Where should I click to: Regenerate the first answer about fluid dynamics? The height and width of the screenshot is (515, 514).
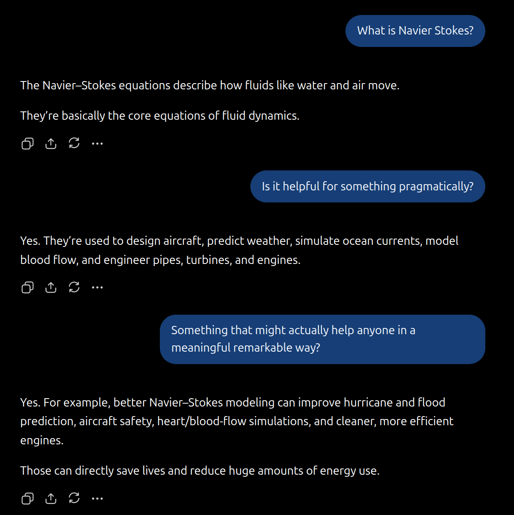click(x=74, y=143)
